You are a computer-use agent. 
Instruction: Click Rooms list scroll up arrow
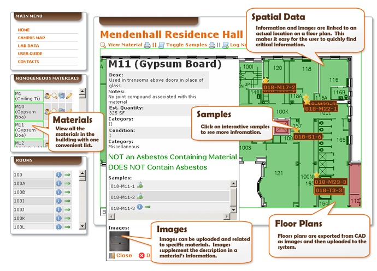(82, 173)
